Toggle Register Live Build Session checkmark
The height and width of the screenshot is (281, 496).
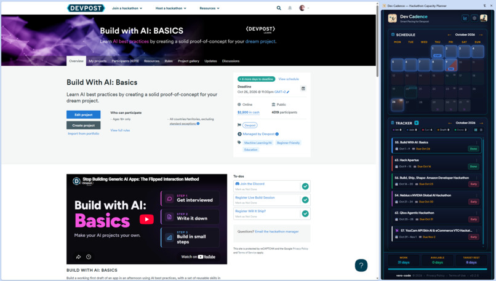(x=305, y=200)
